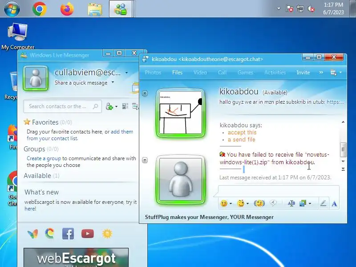Click 'here!' webEscargot link

30,209
